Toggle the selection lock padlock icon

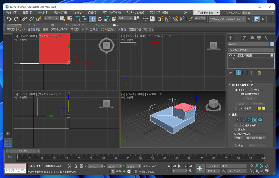[x=76, y=166]
